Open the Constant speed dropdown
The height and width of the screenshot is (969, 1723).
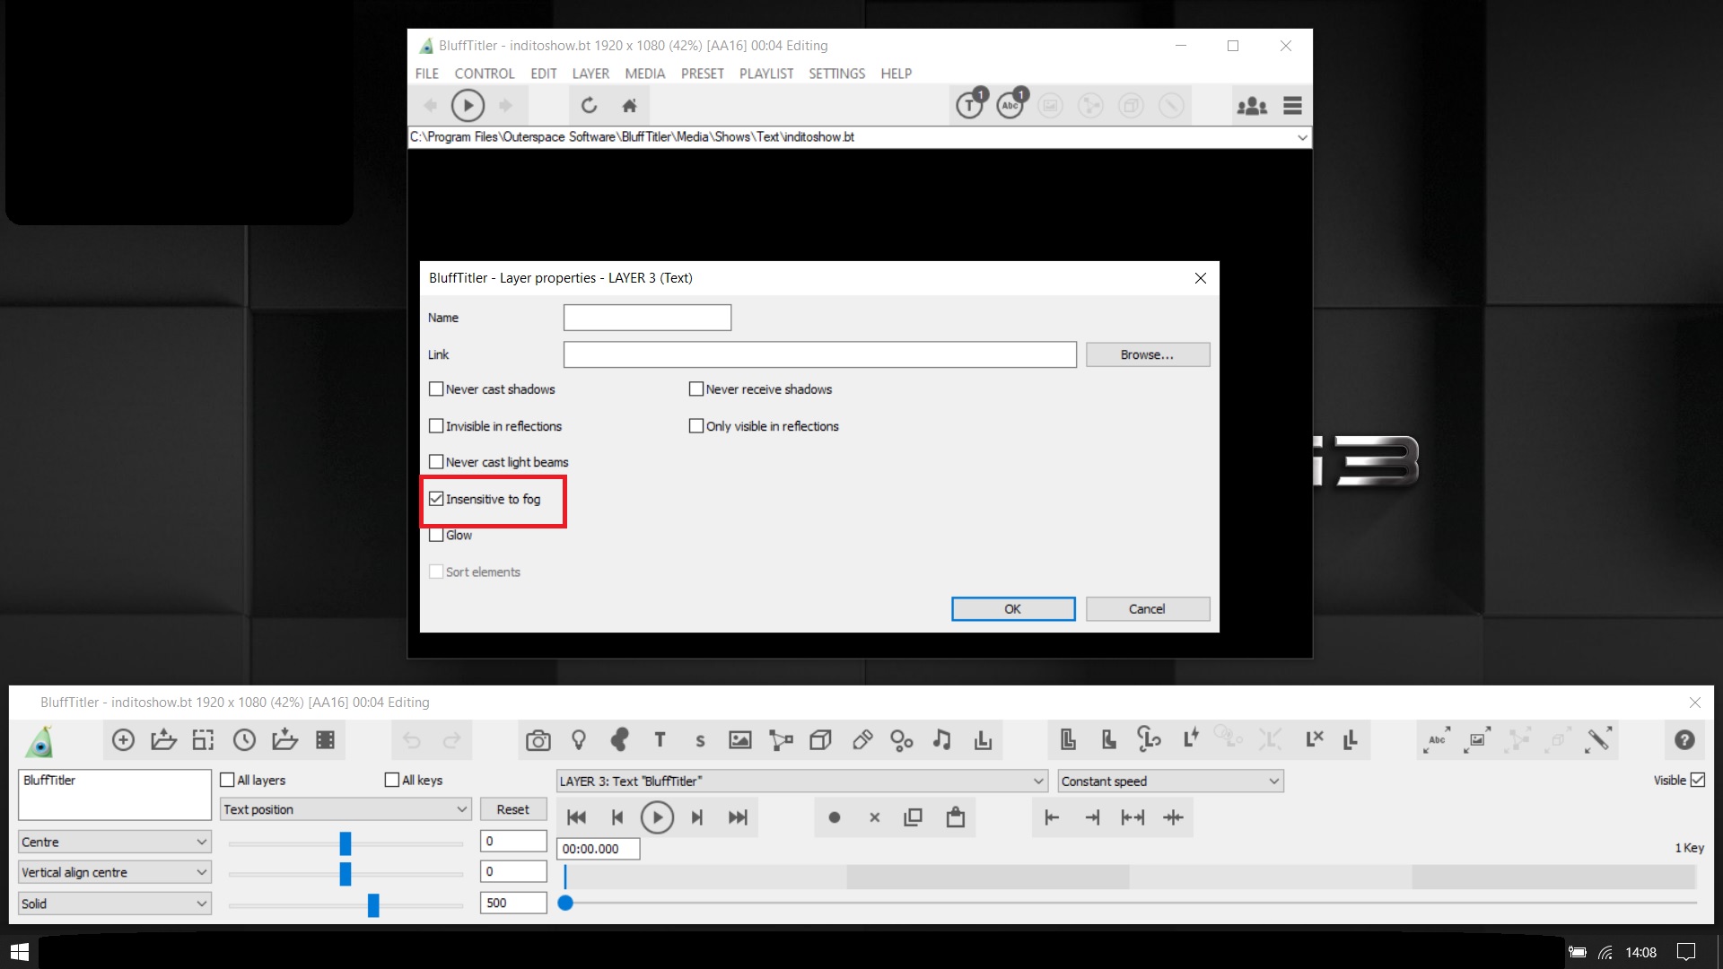click(1170, 781)
